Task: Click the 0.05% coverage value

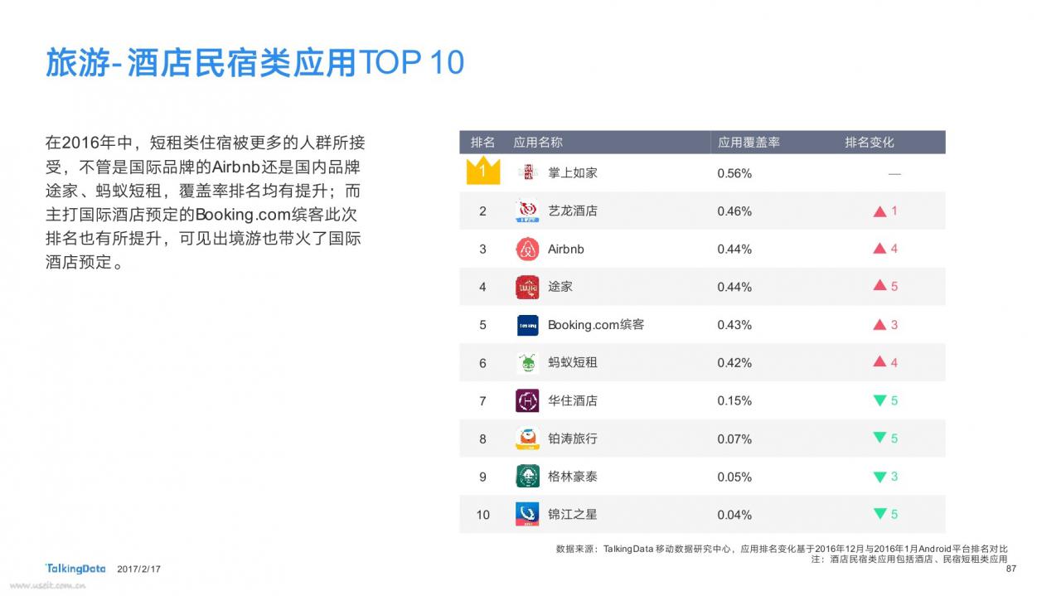Action: (734, 477)
